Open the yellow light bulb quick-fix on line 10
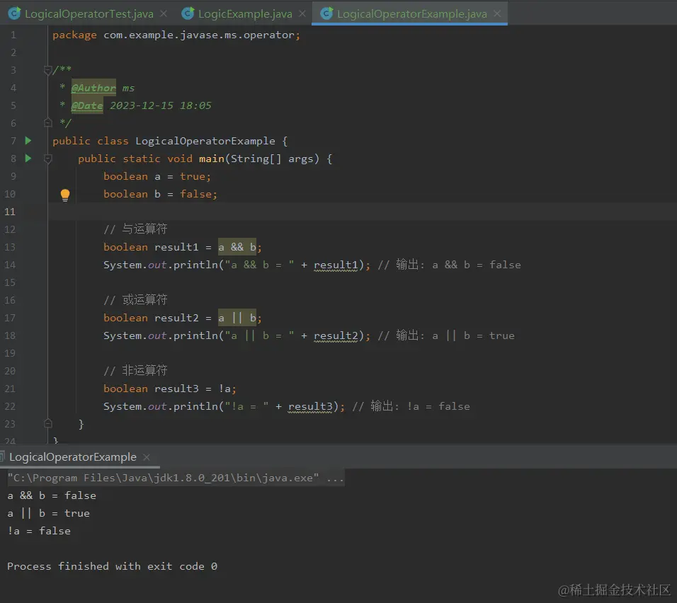Viewport: 677px width, 603px height. coord(64,195)
